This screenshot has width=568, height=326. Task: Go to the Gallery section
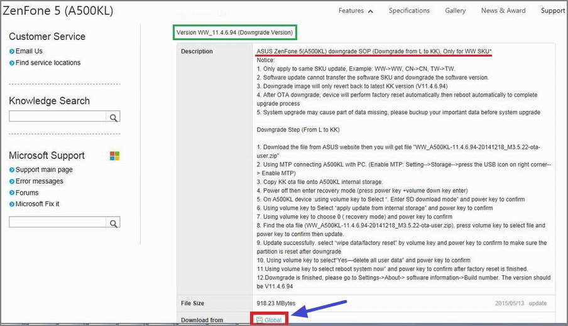tap(456, 11)
